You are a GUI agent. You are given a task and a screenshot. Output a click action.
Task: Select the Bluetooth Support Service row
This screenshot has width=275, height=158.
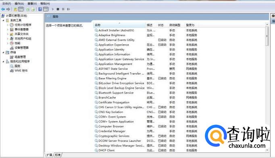146,92
